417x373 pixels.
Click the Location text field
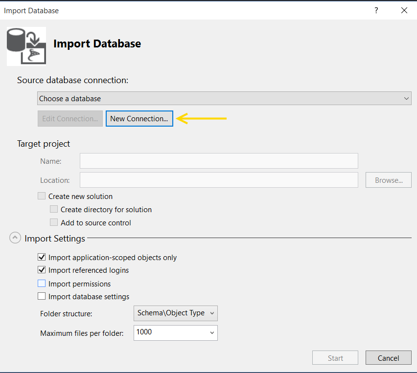(x=219, y=180)
